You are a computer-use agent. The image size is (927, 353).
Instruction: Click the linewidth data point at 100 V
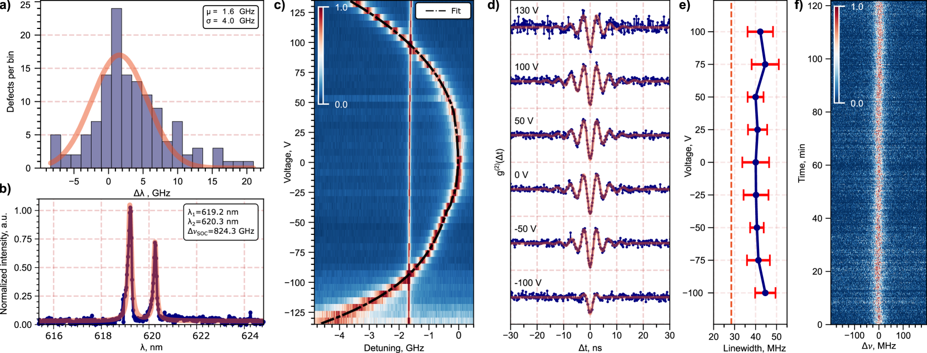click(760, 32)
